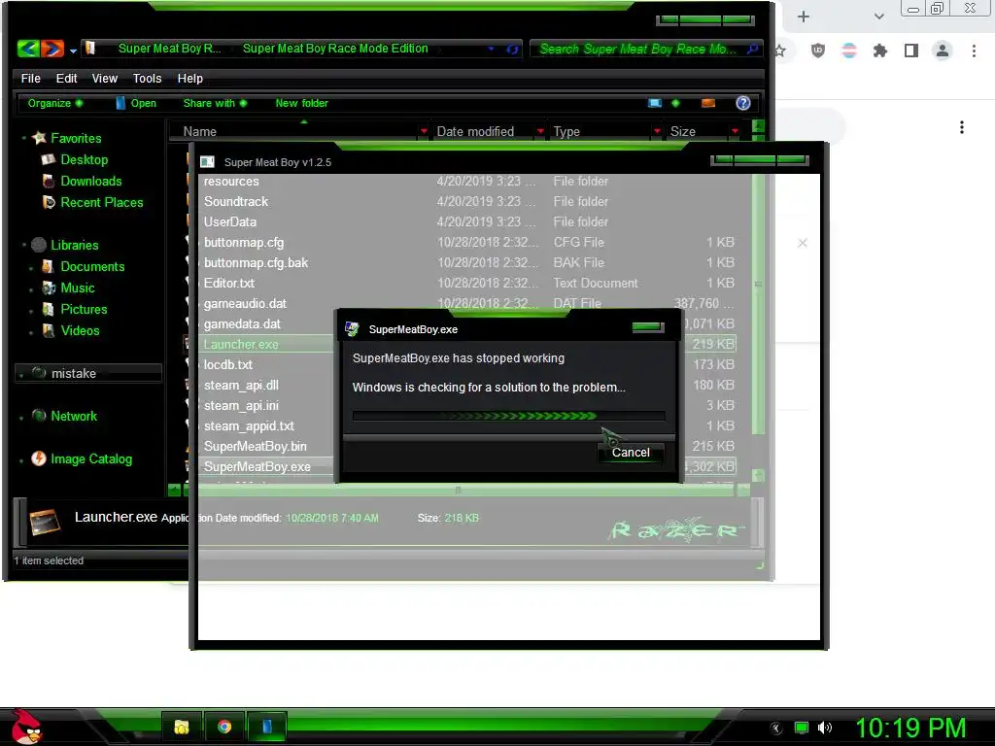
Task: Open the Name column filter dropdown arrow
Action: pyautogui.click(x=424, y=131)
